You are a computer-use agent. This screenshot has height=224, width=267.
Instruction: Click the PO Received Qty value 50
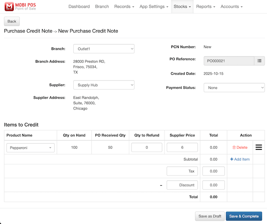(x=110, y=147)
